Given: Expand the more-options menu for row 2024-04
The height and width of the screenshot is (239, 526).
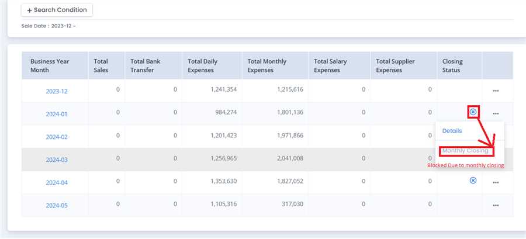Looking at the screenshot, I should 496,182.
